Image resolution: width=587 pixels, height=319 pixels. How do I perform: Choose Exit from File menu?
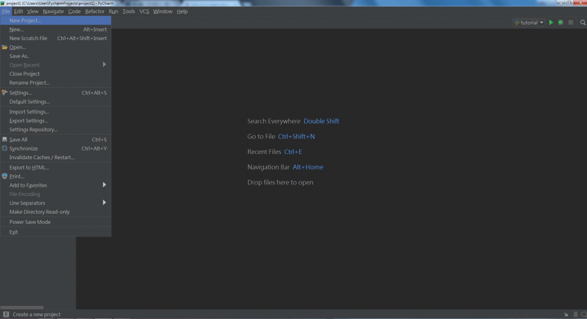tap(56, 233)
